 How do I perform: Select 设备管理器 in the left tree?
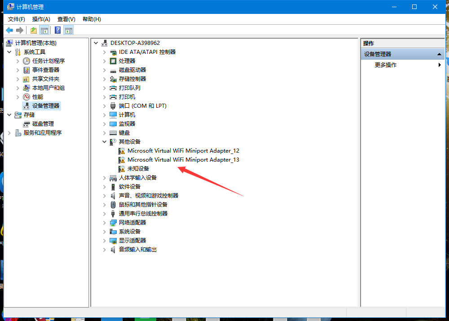46,106
